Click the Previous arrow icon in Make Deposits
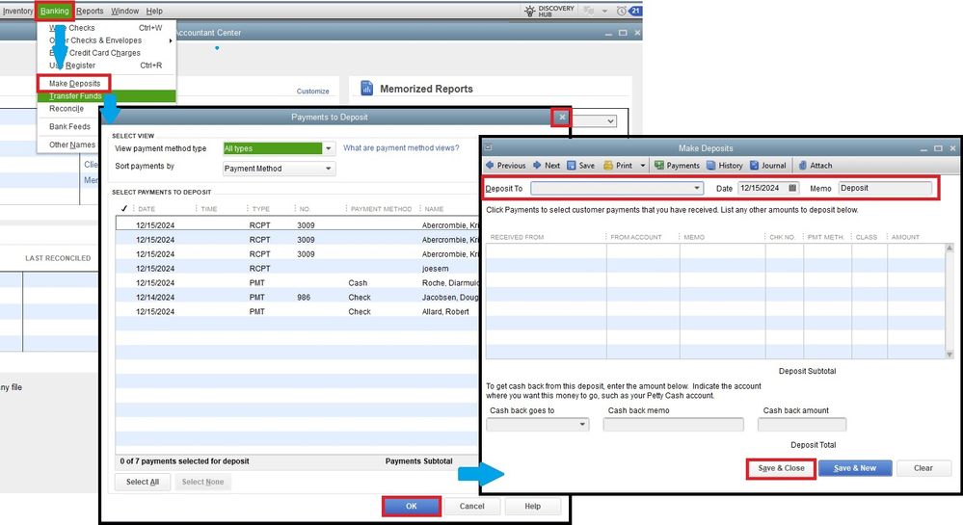The height and width of the screenshot is (525, 963). [490, 166]
